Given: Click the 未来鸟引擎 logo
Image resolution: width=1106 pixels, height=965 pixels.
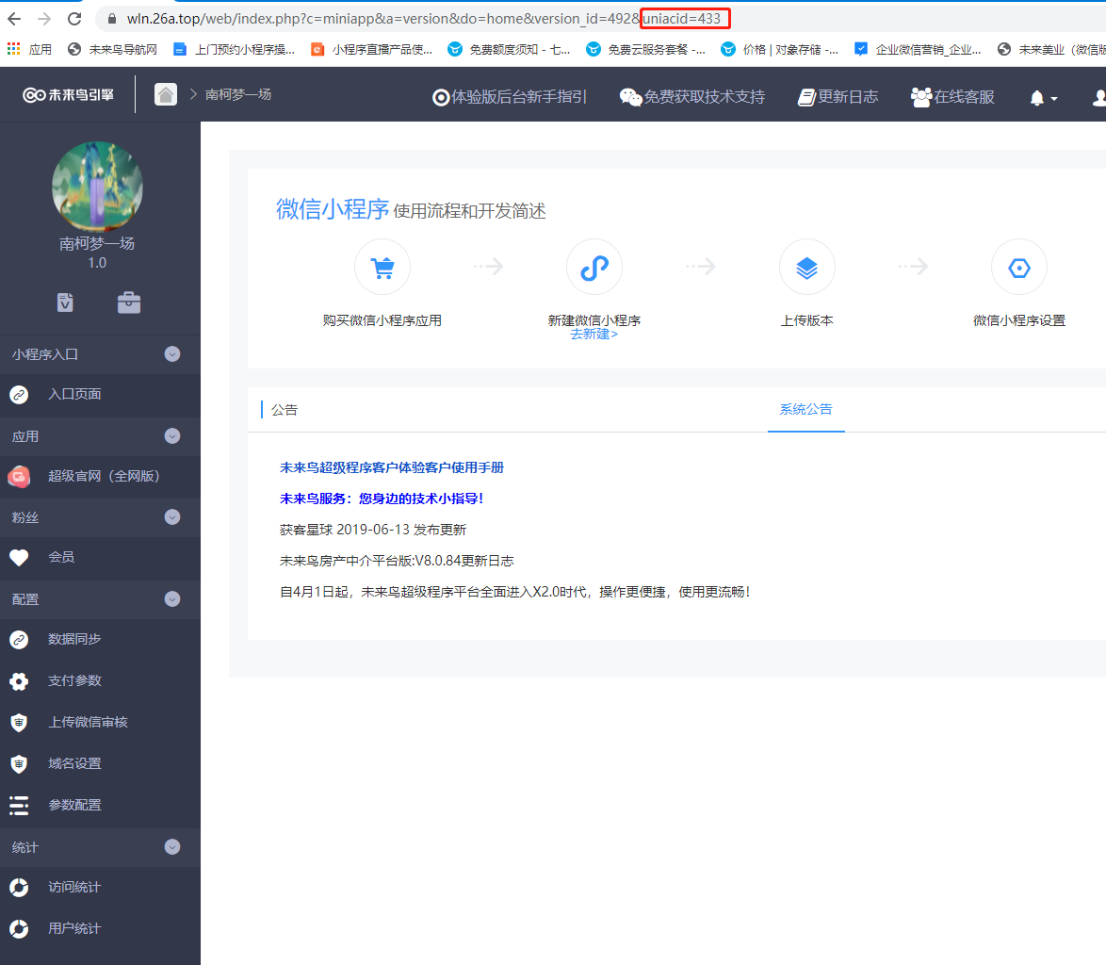Looking at the screenshot, I should pos(68,94).
